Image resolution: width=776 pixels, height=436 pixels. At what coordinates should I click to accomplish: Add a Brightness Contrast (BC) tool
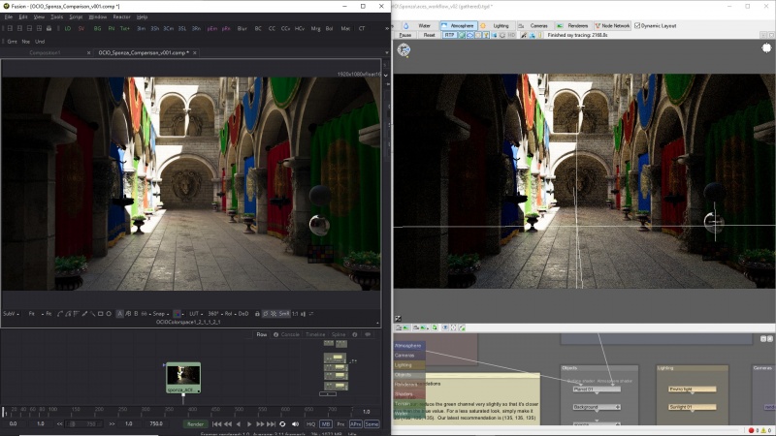[258, 29]
